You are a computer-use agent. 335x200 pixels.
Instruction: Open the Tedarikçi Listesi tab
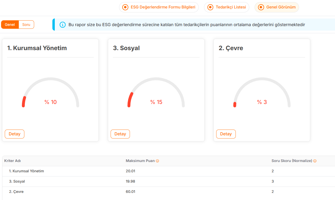tap(227, 7)
